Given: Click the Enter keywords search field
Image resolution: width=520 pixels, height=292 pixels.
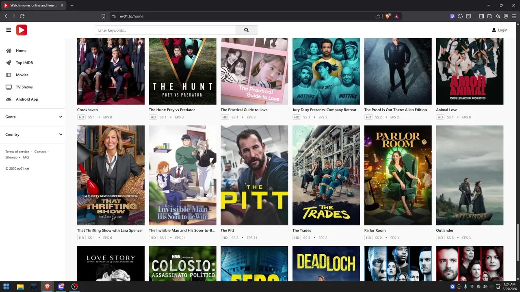Looking at the screenshot, I should pos(165,30).
